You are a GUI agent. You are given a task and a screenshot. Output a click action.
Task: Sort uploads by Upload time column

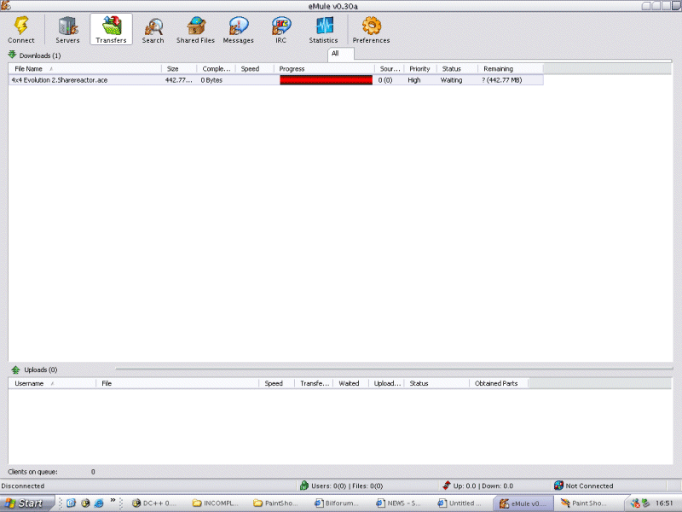(x=387, y=383)
